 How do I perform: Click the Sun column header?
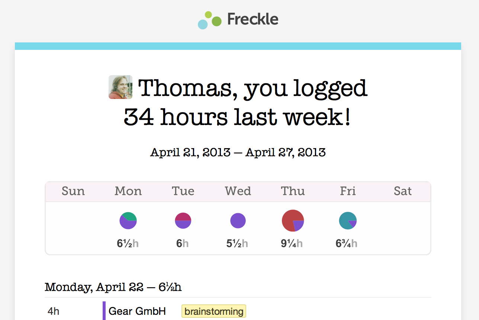point(73,191)
